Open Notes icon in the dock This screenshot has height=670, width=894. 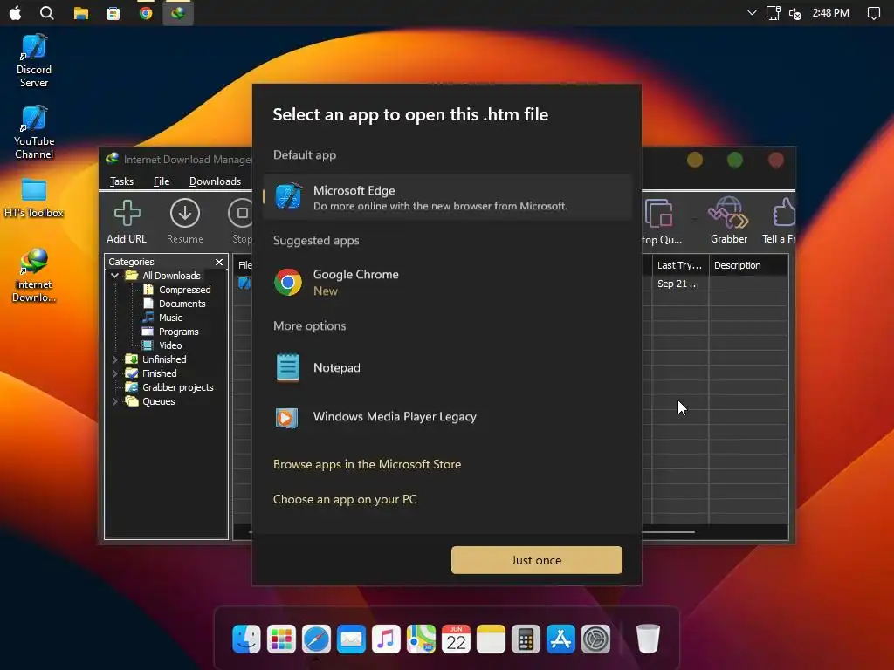pyautogui.click(x=491, y=639)
